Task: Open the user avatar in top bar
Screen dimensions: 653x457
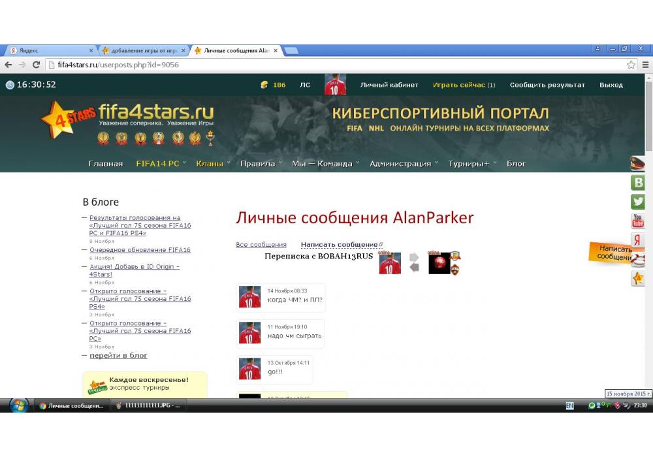Action: point(335,84)
